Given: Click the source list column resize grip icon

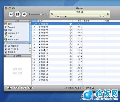Looking at the screenshot, I should (x=30, y=21).
